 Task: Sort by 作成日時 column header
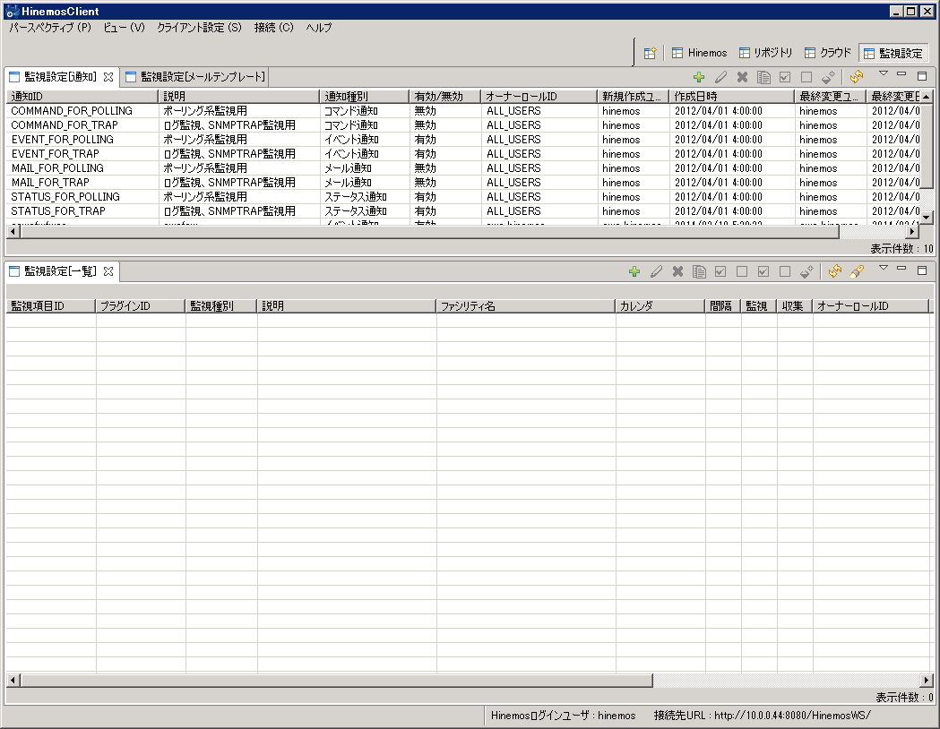(732, 97)
